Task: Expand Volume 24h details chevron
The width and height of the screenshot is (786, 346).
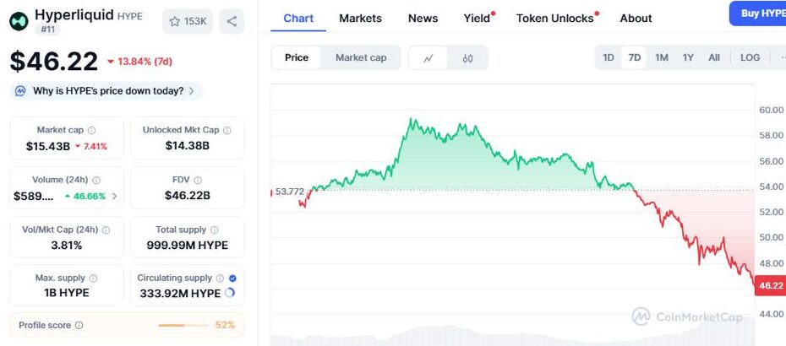Action: pos(115,196)
